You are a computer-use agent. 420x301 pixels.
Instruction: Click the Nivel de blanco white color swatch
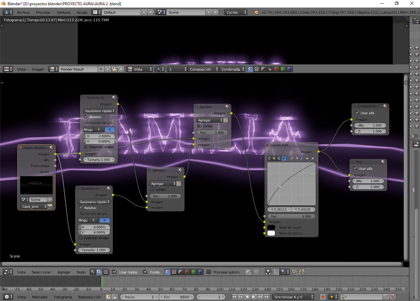(x=271, y=233)
